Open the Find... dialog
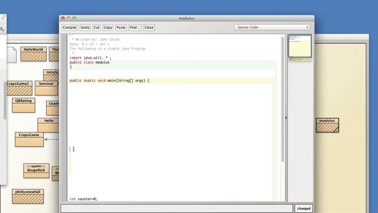Screen dimensions: 378x213 point(135,28)
